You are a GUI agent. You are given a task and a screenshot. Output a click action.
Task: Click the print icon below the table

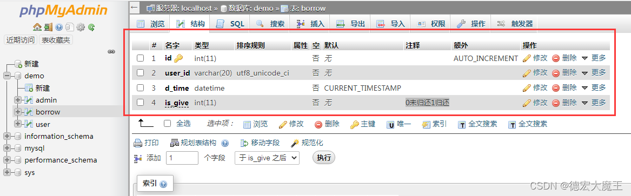[x=138, y=143]
